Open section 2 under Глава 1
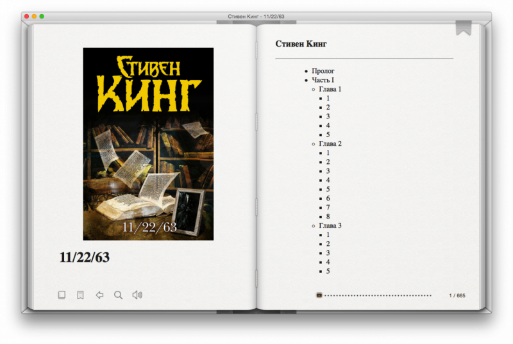Viewport: 513px width, 344px height. point(328,108)
